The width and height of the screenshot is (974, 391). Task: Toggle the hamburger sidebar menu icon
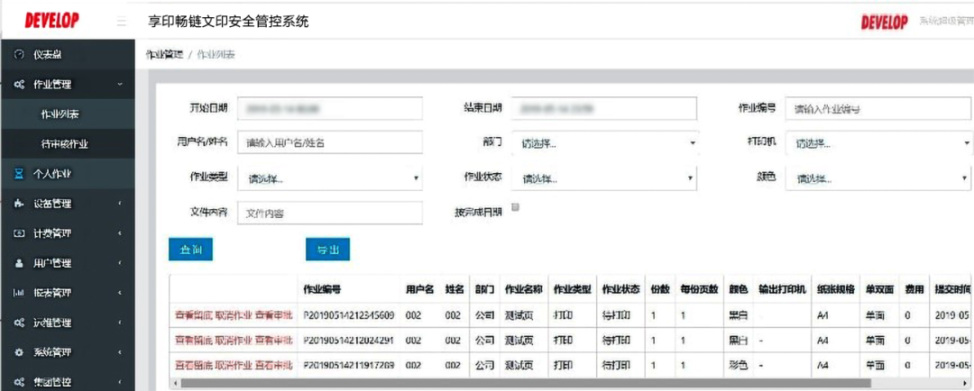[x=122, y=22]
